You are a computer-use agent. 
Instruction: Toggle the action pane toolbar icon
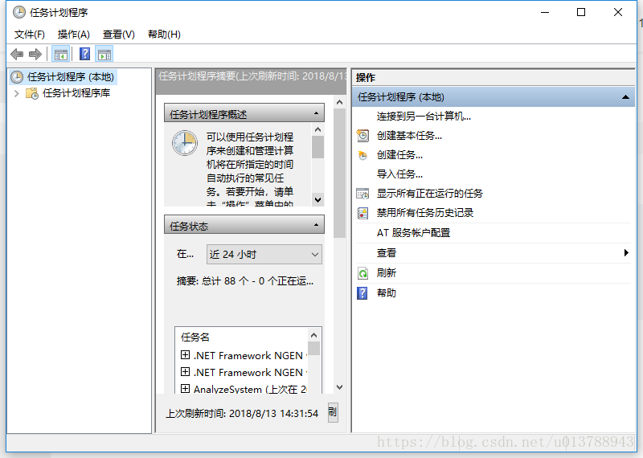[104, 54]
